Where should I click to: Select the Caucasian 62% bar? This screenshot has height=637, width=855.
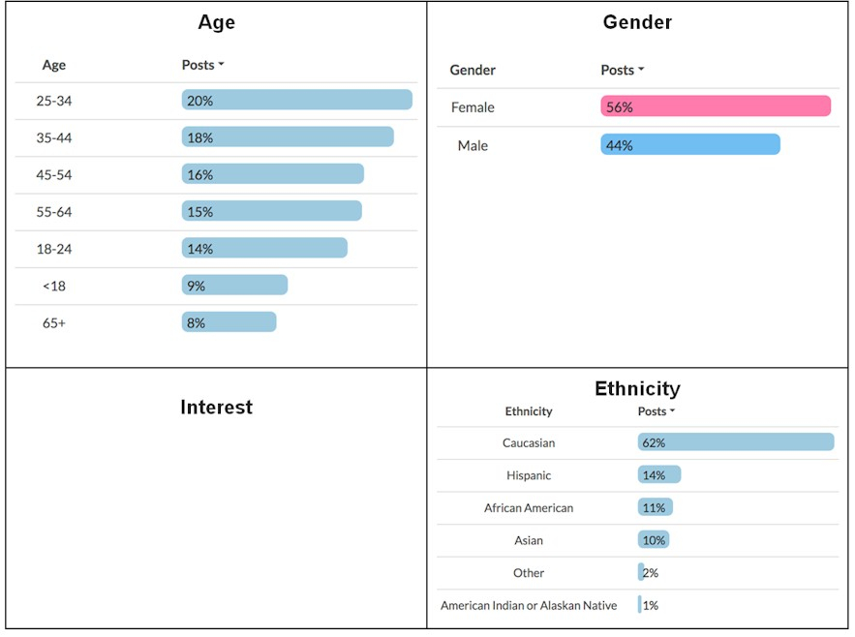coord(736,442)
